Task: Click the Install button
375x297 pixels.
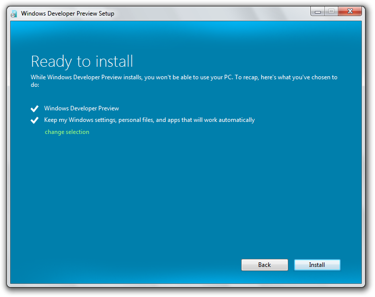Action: point(317,265)
